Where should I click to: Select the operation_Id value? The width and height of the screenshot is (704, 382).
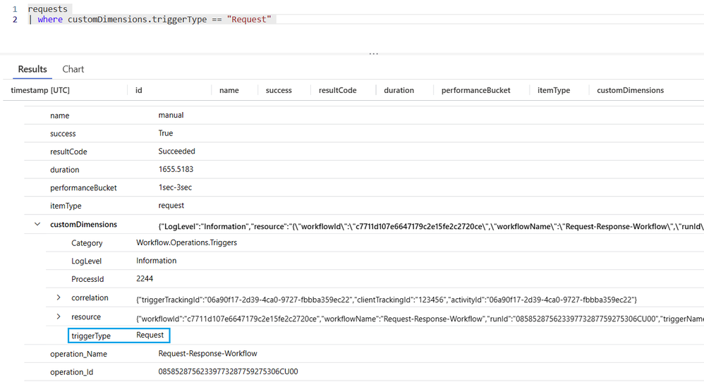(228, 371)
